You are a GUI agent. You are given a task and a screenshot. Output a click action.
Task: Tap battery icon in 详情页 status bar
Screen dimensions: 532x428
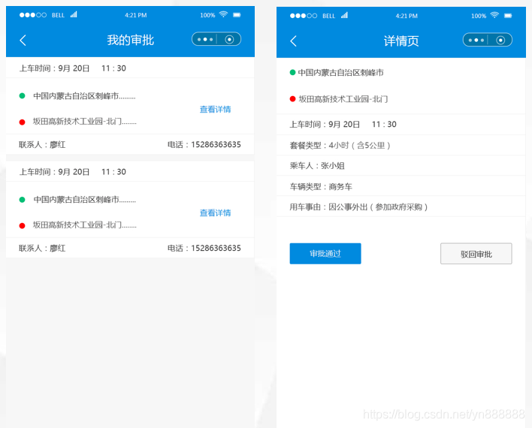tap(508, 16)
